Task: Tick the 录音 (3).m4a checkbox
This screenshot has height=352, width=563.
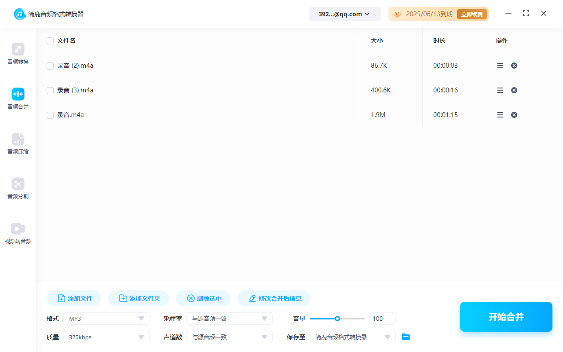Action: point(50,91)
